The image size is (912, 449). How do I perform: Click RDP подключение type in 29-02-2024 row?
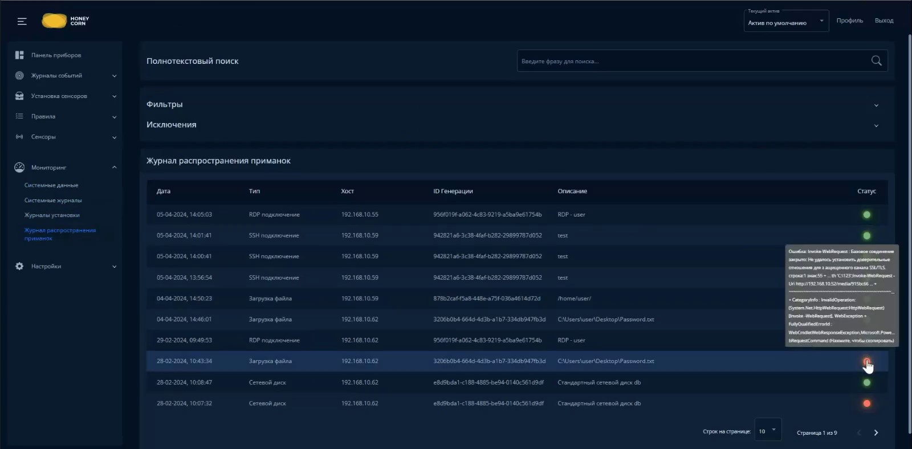pyautogui.click(x=274, y=340)
